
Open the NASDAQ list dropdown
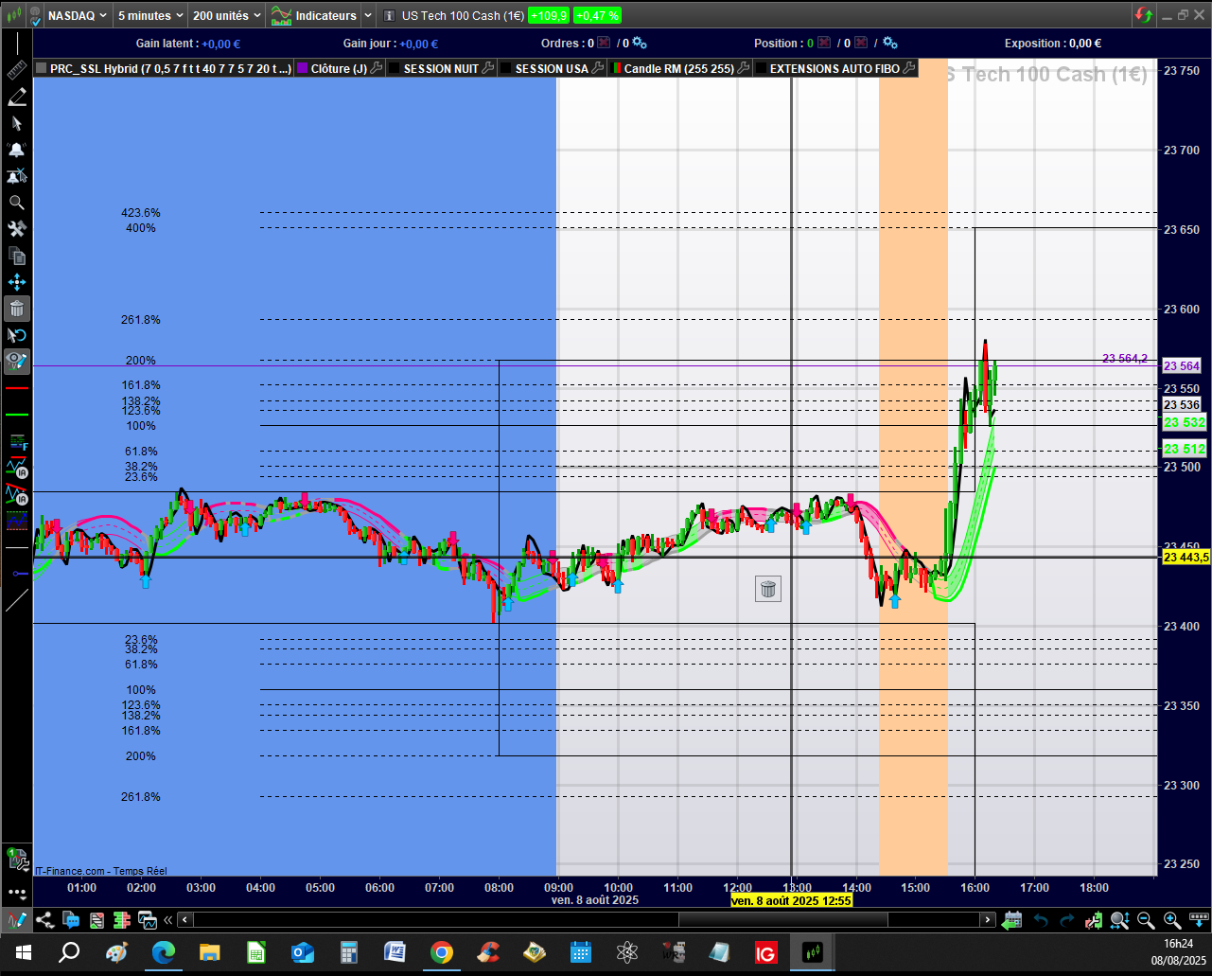[x=78, y=15]
